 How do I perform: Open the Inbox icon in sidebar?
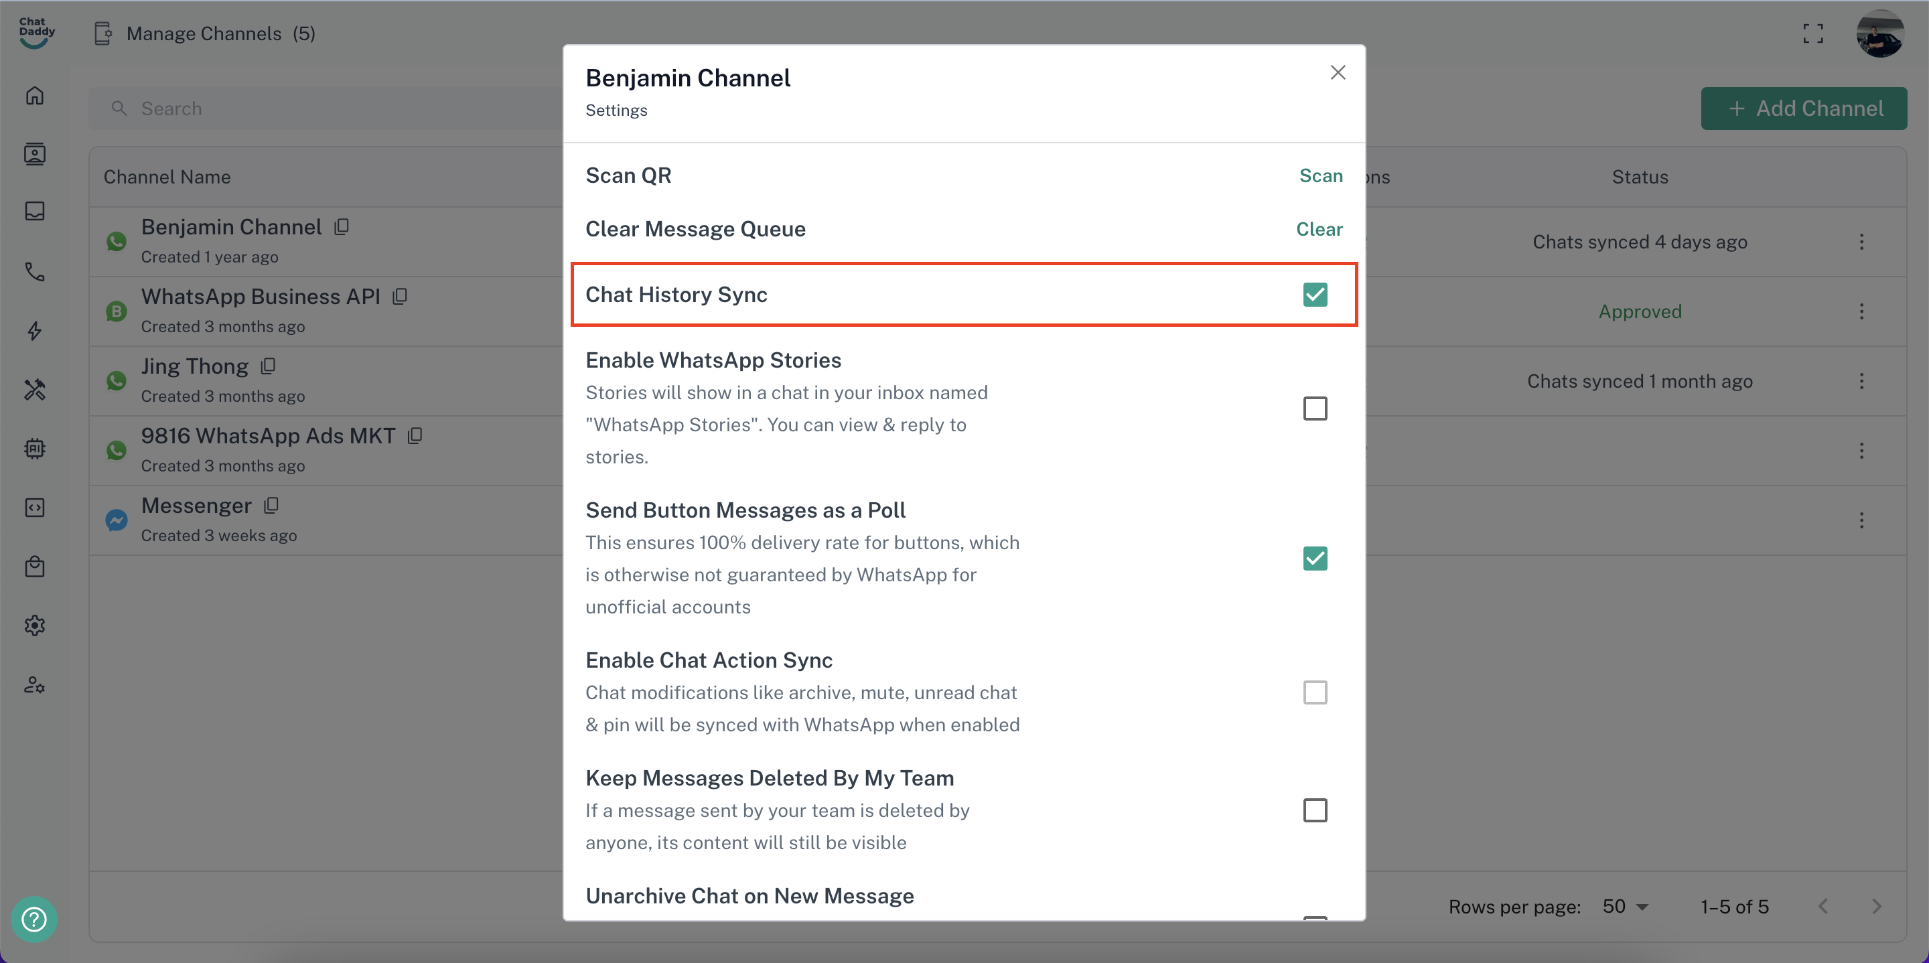pyautogui.click(x=34, y=212)
